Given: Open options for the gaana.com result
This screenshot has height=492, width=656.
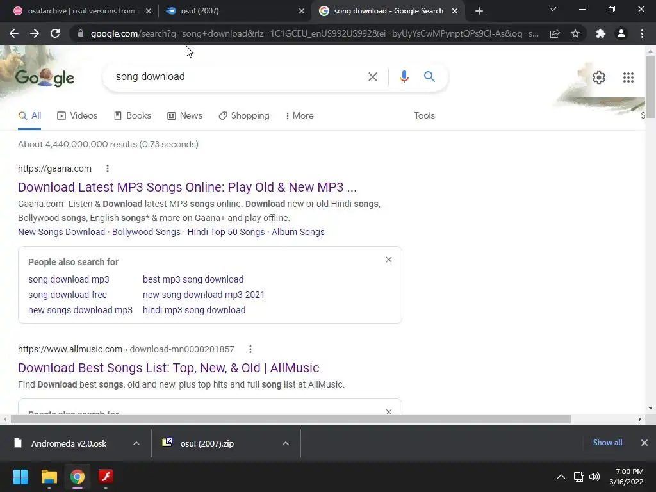Looking at the screenshot, I should (108, 168).
